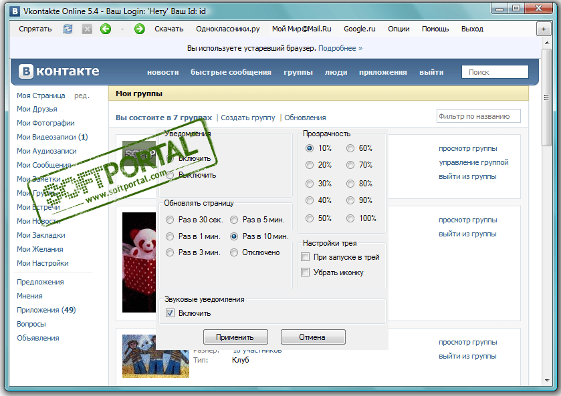Select 70% transparency option
Screen dimensions: 561x396
tap(350, 165)
